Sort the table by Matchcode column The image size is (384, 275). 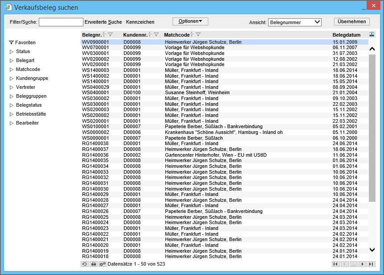[192, 34]
